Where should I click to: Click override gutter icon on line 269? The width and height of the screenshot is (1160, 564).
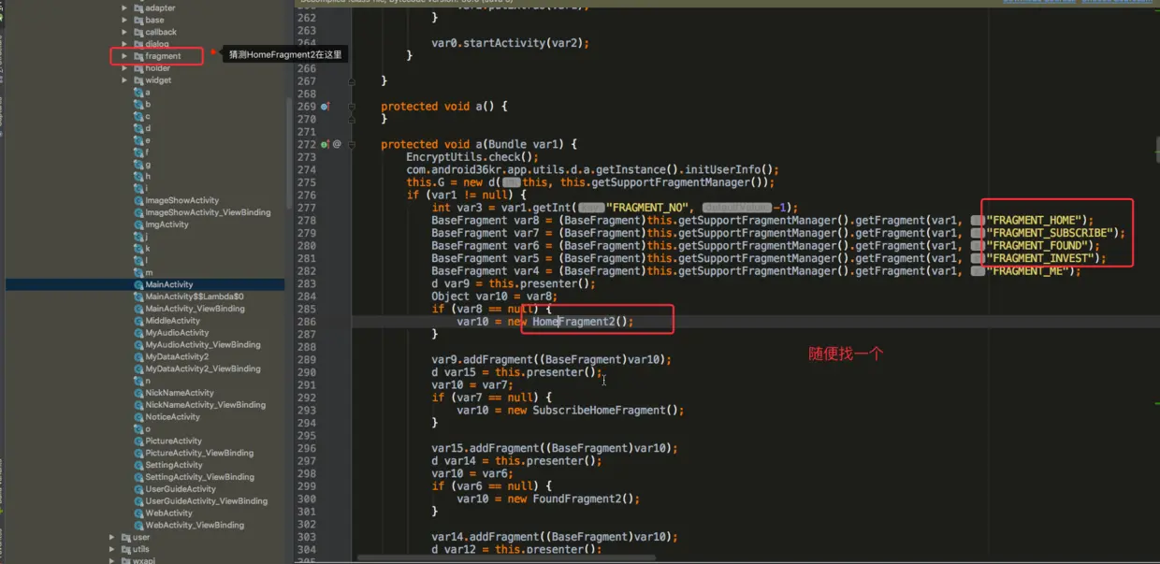(325, 107)
